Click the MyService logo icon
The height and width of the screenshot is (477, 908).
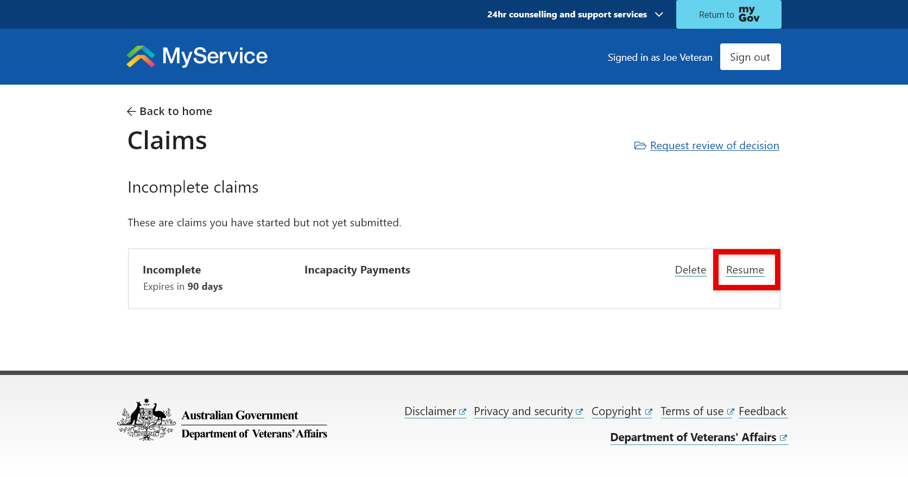(x=141, y=56)
